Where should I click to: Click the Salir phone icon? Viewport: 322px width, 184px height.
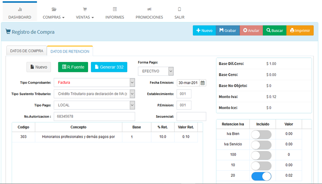[179, 9]
